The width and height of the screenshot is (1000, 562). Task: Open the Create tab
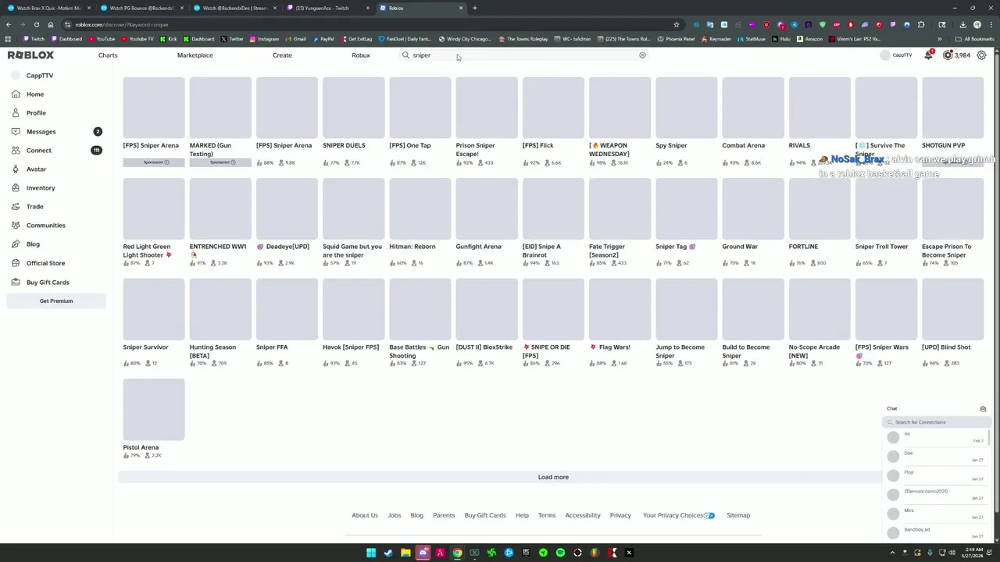282,55
